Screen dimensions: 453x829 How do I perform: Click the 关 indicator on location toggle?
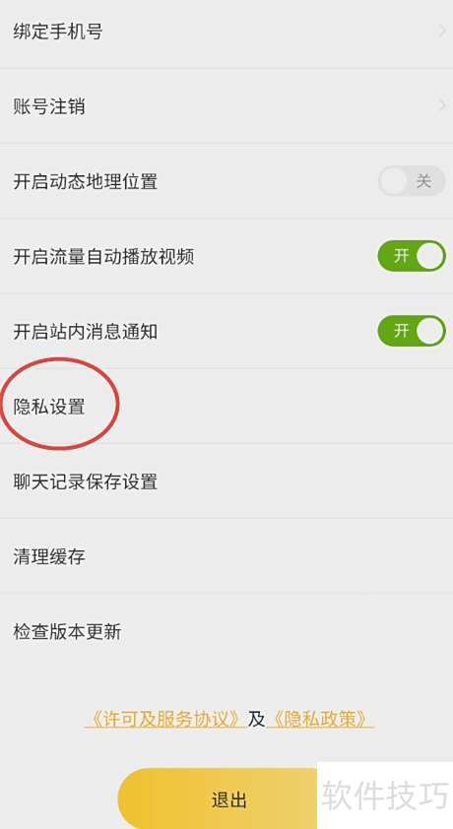(x=423, y=181)
